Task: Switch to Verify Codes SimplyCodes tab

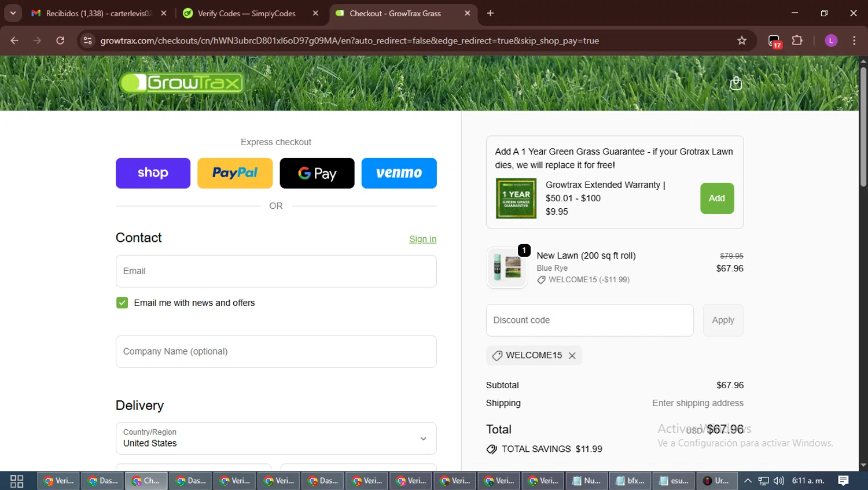Action: pyautogui.click(x=246, y=13)
